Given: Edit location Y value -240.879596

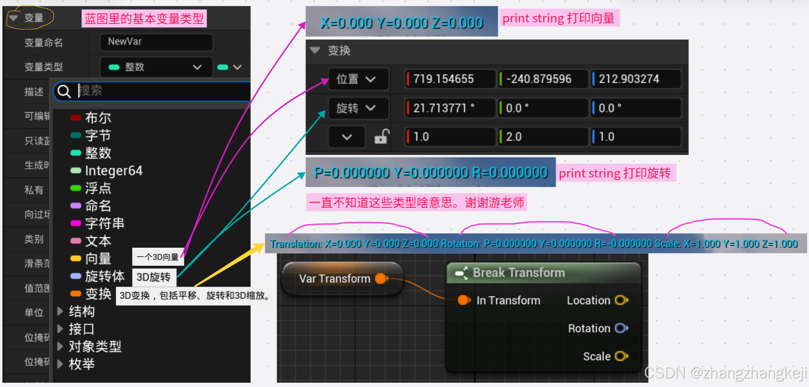Looking at the screenshot, I should click(543, 79).
